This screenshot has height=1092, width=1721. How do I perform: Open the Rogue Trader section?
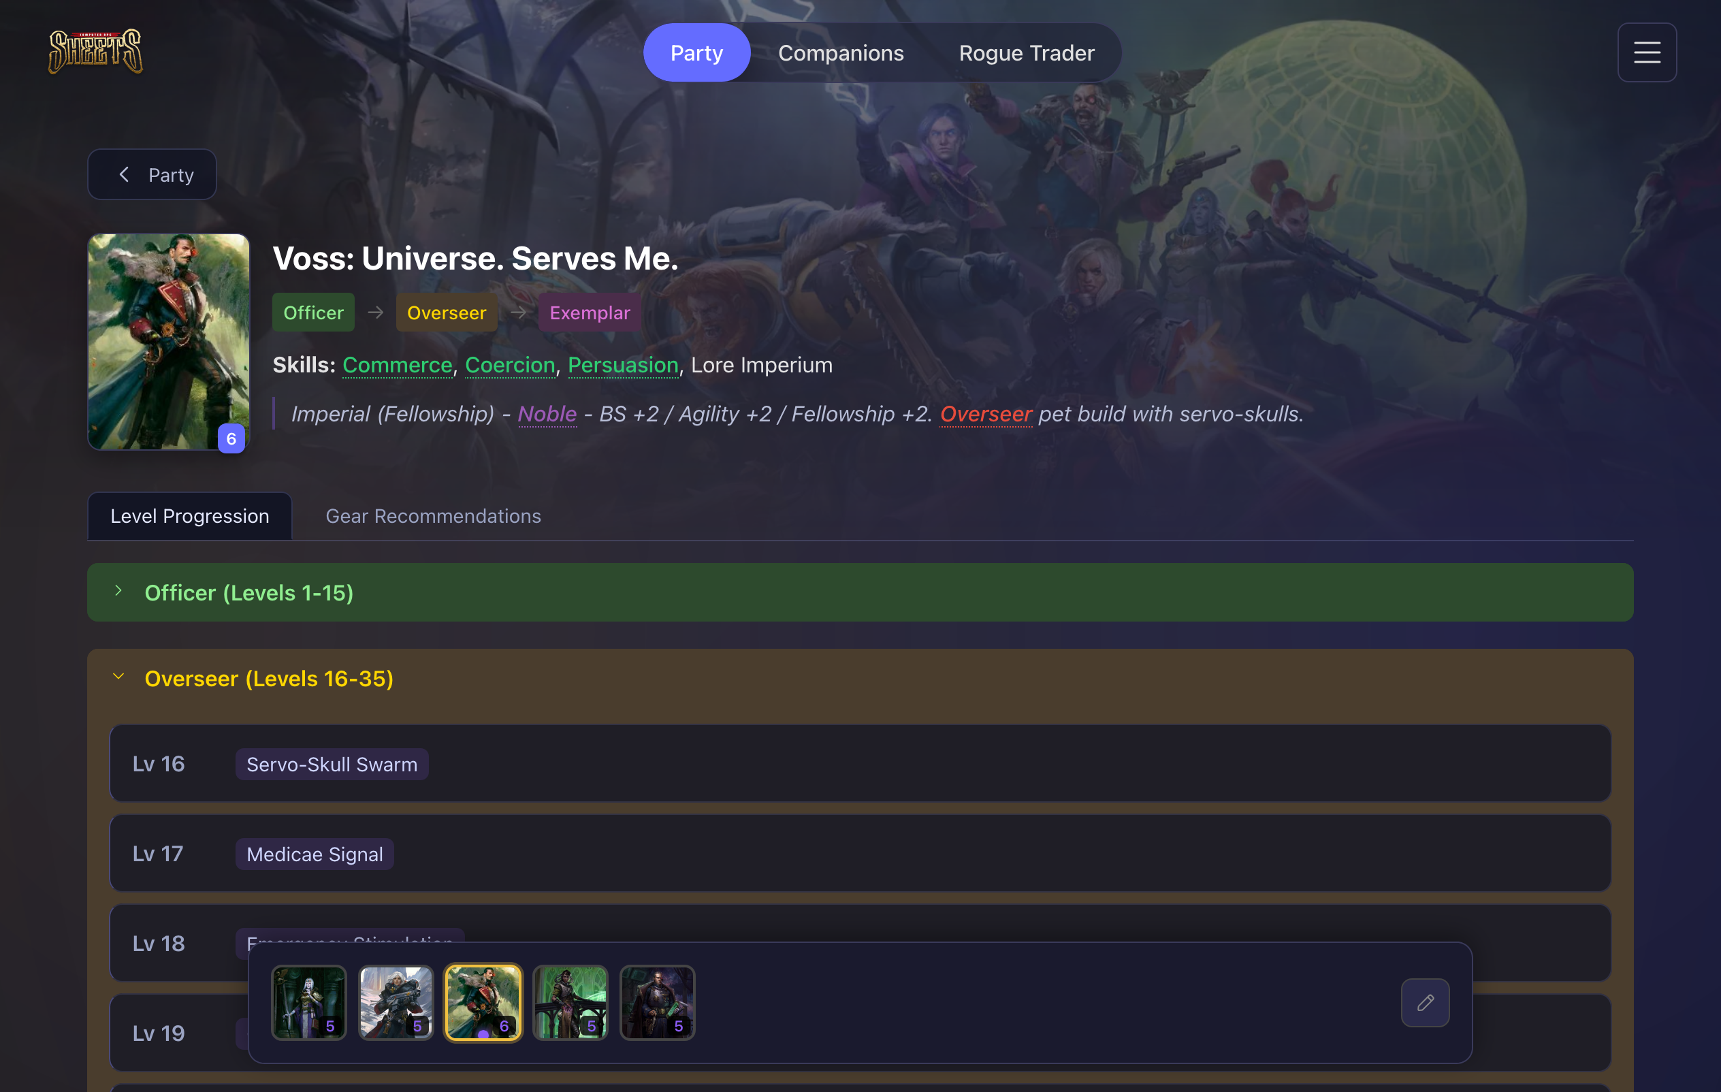click(x=1026, y=52)
